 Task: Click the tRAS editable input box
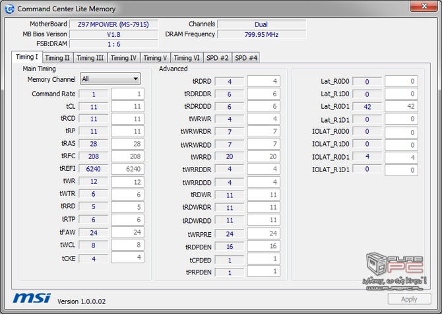click(127, 144)
